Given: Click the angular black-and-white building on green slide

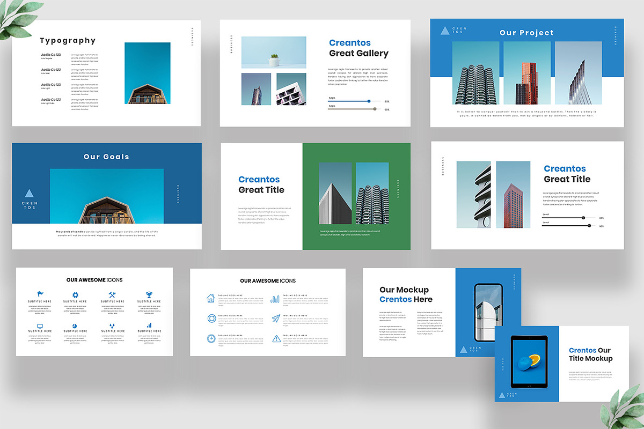Looking at the screenshot, I should (335, 194).
